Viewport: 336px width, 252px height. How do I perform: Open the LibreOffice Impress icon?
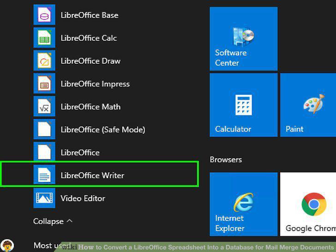tap(44, 84)
